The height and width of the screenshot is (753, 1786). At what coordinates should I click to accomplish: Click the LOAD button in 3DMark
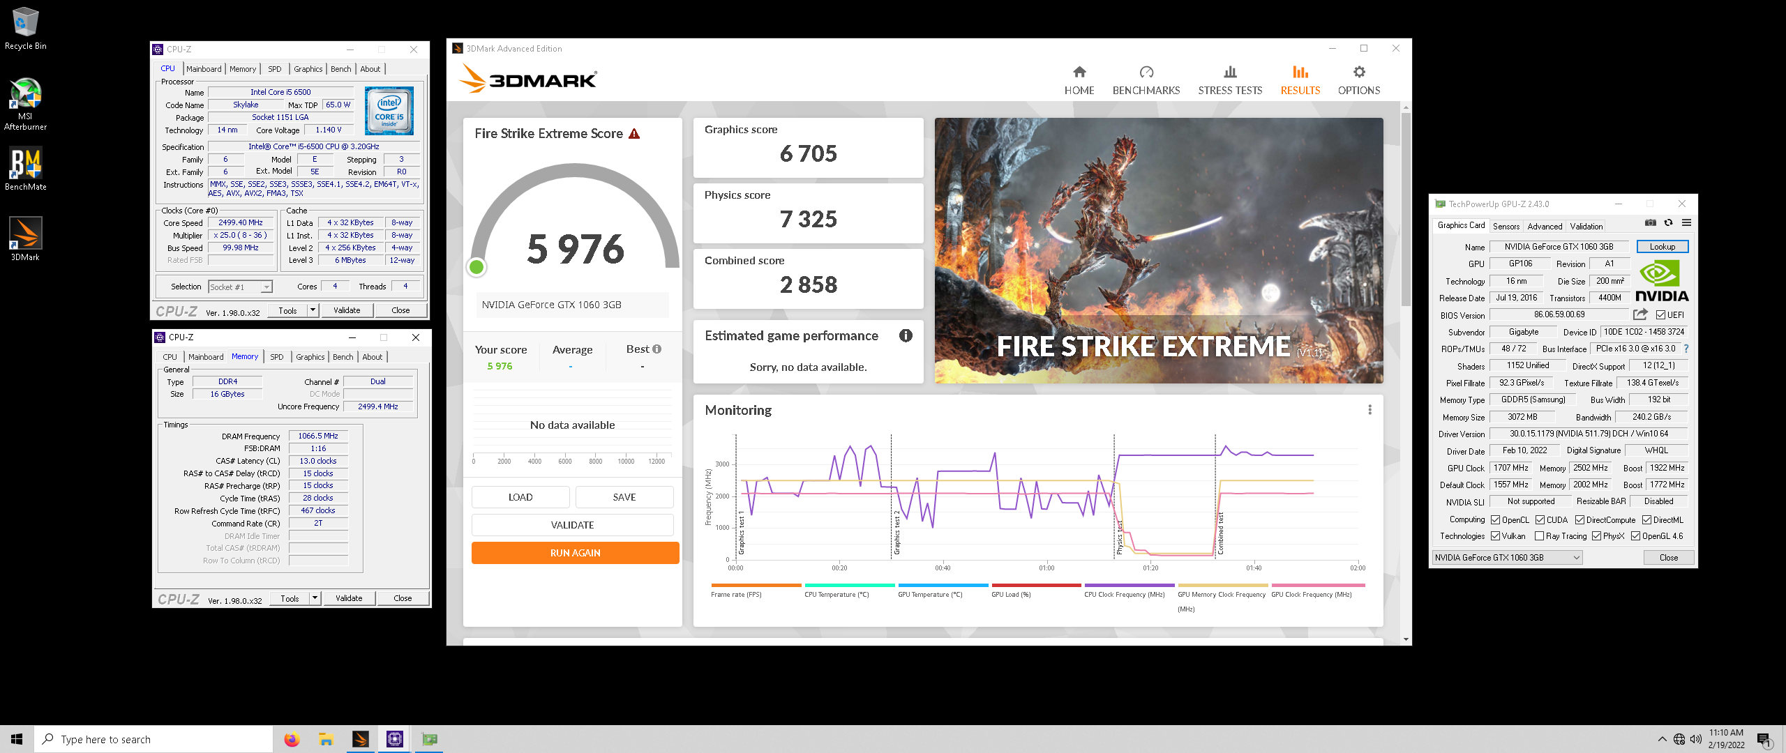[520, 497]
